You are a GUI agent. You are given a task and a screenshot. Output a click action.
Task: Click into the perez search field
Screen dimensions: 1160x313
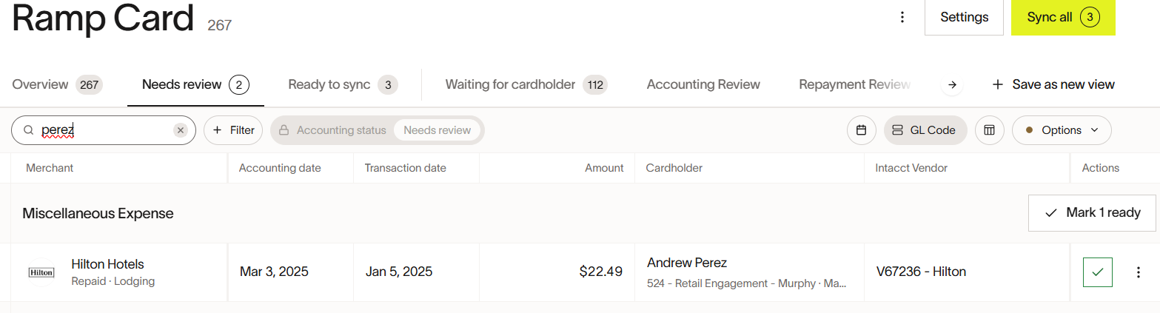pos(104,130)
